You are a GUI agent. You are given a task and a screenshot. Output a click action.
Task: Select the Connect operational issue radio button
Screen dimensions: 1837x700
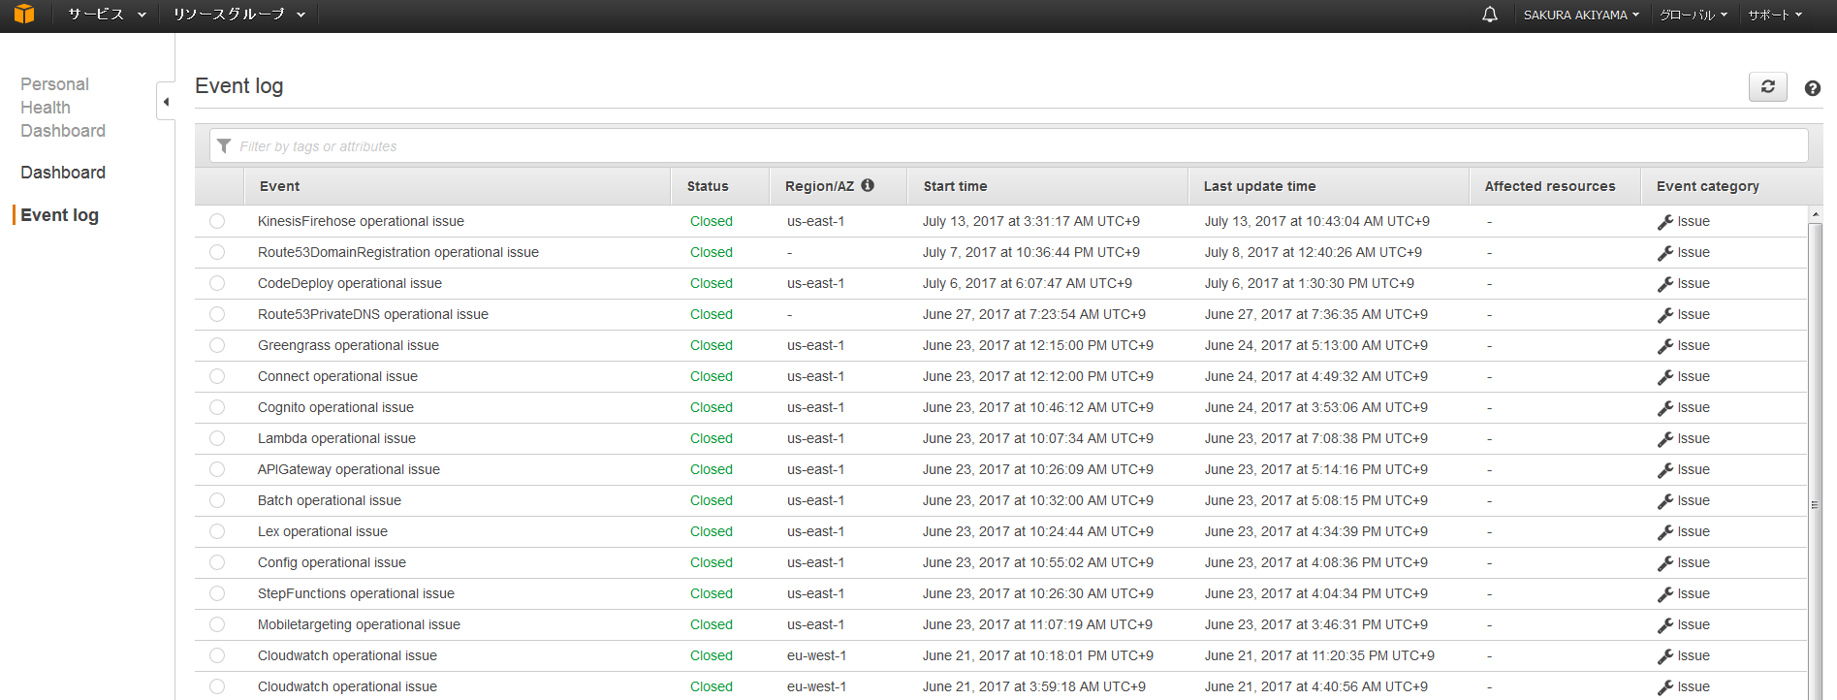click(217, 376)
